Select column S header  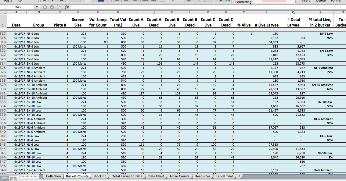(320, 12)
